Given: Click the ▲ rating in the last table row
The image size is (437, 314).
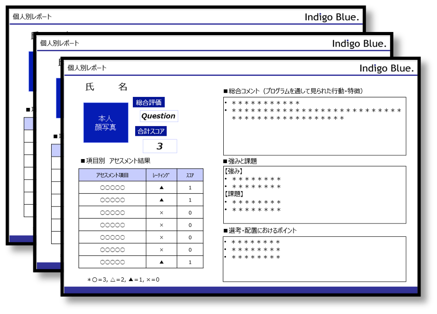Looking at the screenshot, I should tap(161, 262).
